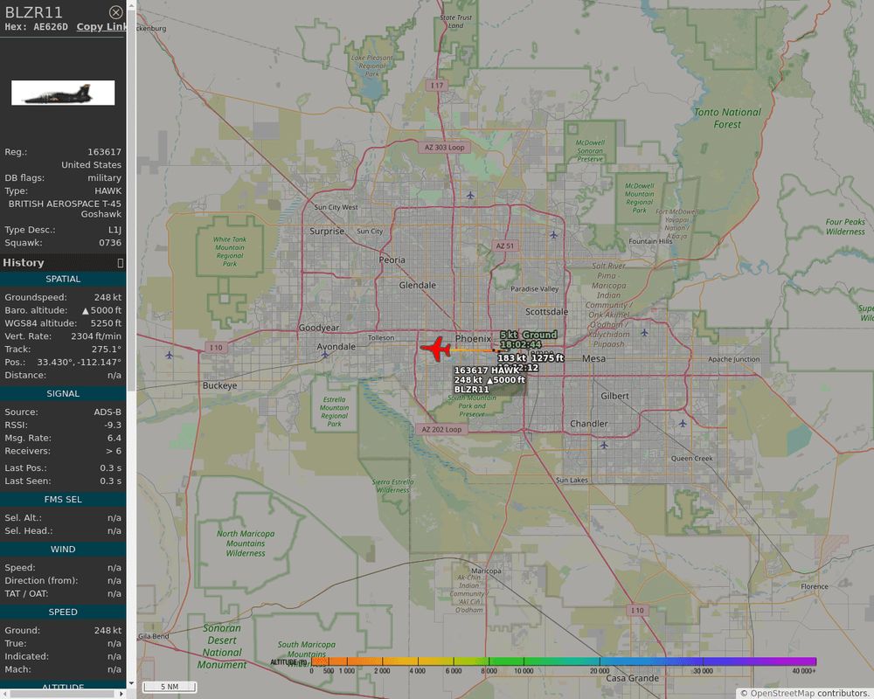Click the Tonto National Forest label
874x699 pixels.
click(x=727, y=118)
